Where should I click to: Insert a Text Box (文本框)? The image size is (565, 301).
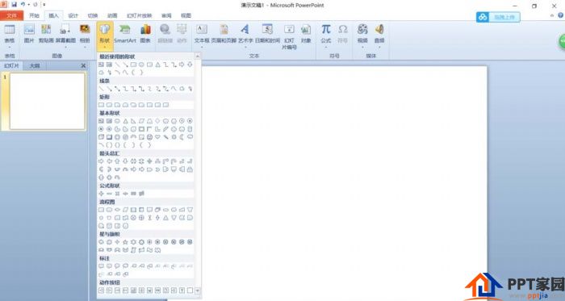pos(202,34)
